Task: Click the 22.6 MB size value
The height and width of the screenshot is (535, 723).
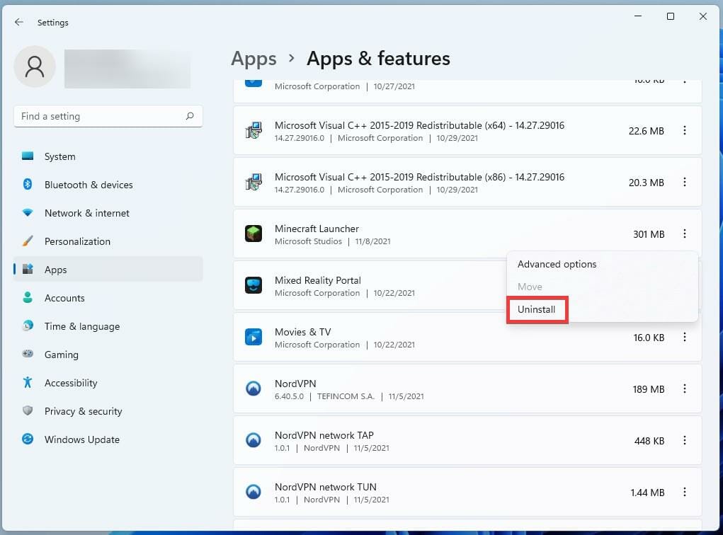Action: [646, 131]
